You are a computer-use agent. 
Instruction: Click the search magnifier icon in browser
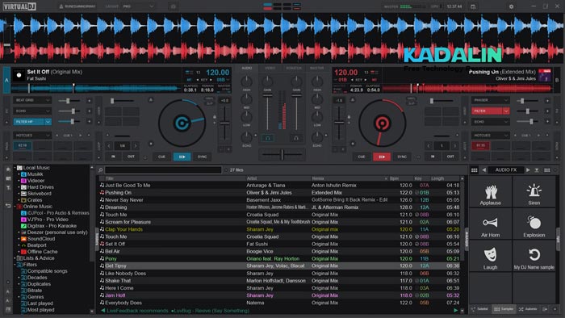tap(101, 170)
